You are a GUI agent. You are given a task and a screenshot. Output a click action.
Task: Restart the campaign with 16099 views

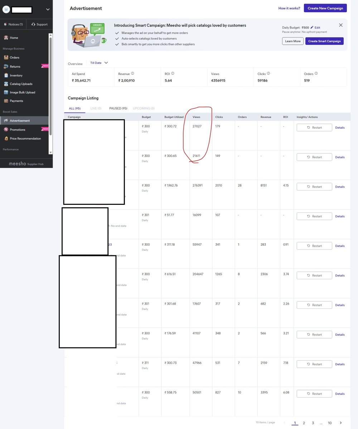pyautogui.click(x=314, y=216)
